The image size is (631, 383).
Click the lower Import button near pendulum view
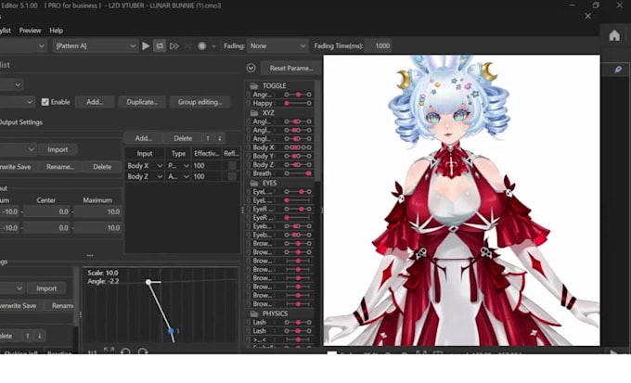46,288
